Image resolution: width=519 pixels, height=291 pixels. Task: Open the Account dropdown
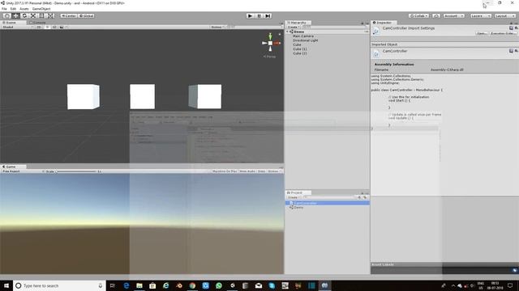454,16
